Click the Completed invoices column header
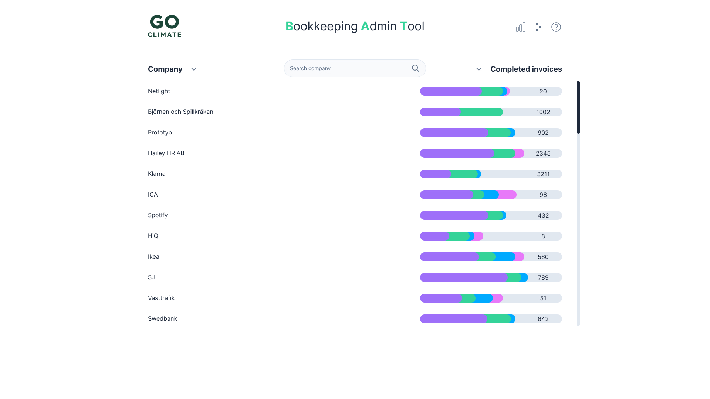Screen dimensions: 710x399 coord(526,69)
